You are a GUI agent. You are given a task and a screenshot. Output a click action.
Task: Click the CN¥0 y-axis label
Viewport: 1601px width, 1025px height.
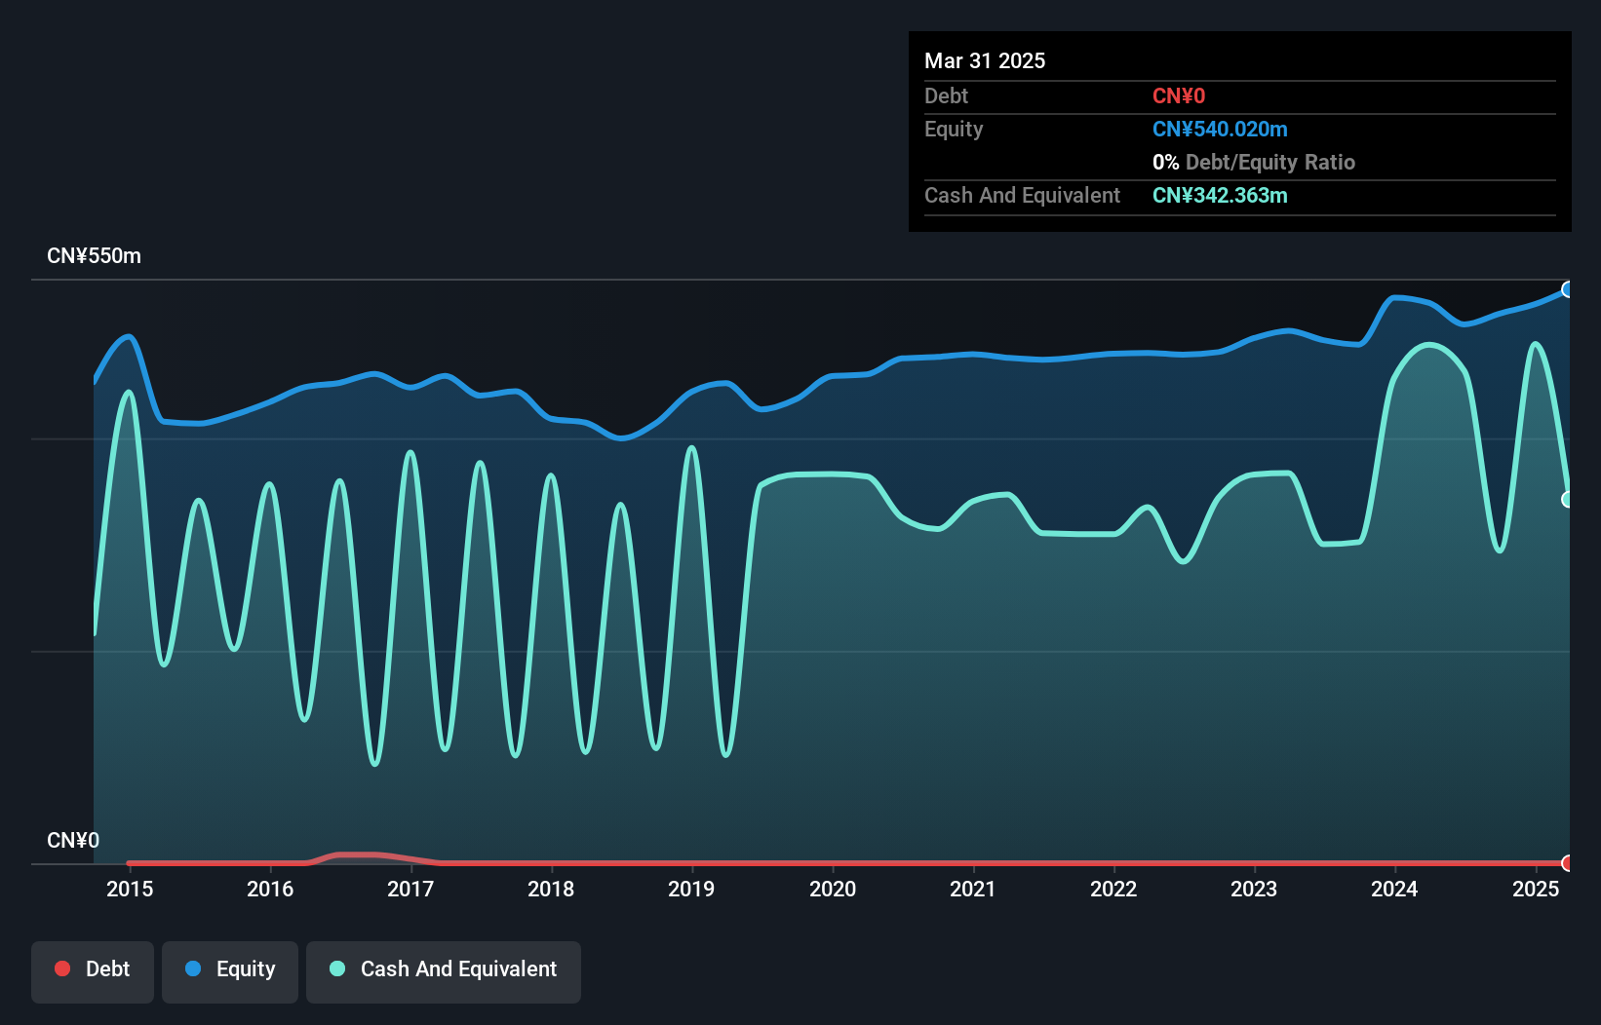tap(73, 840)
